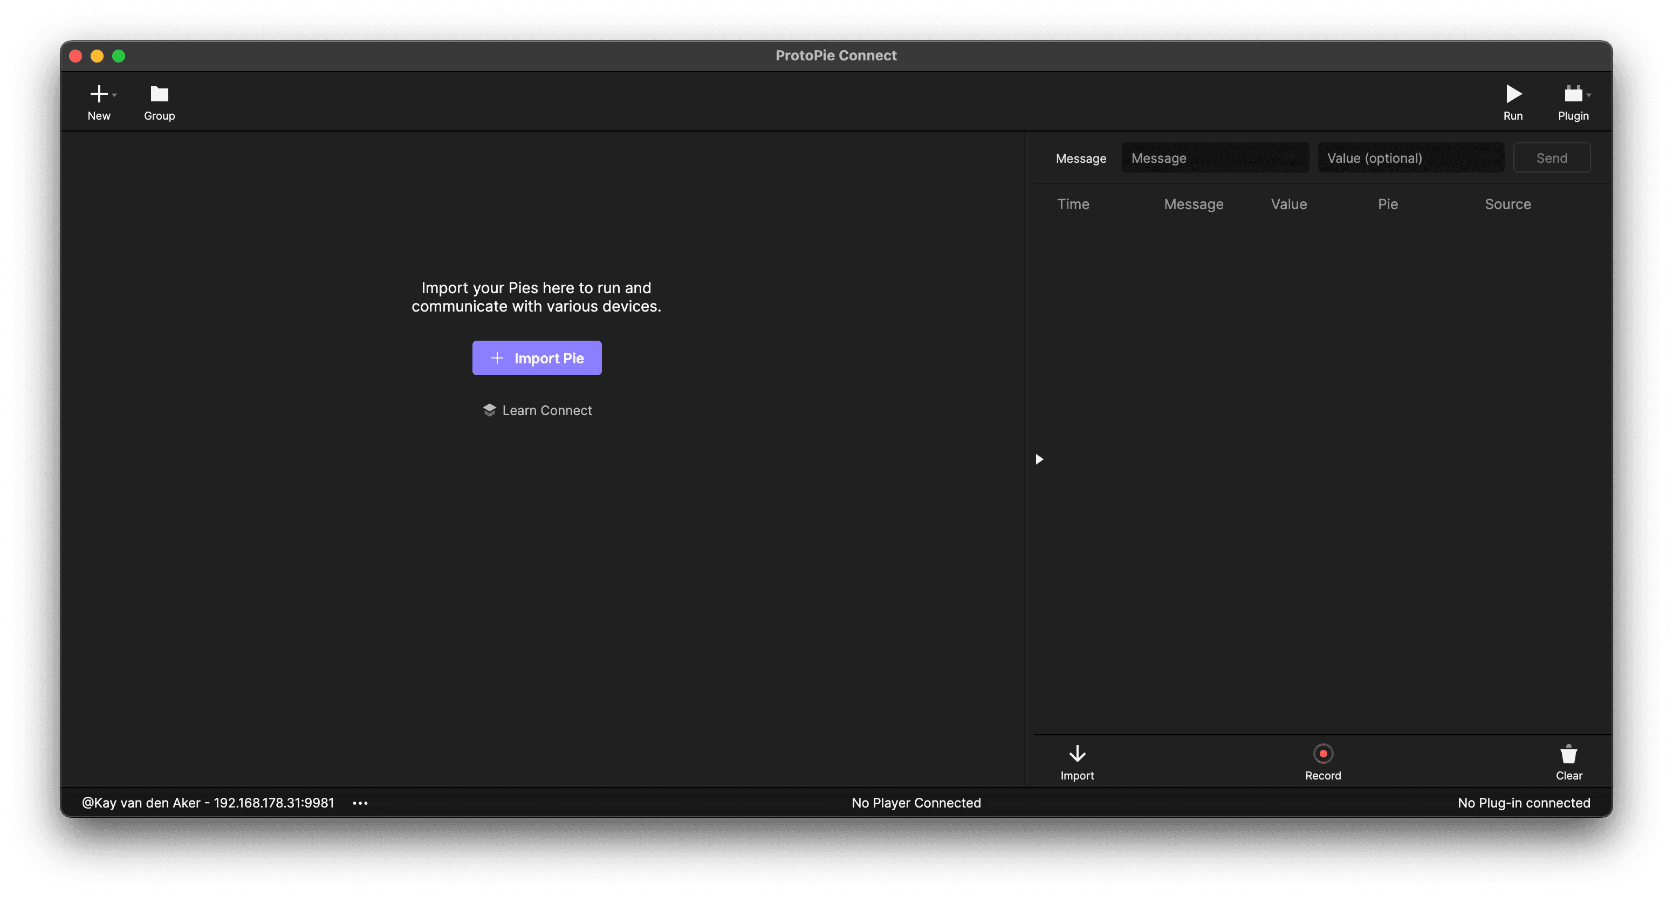This screenshot has width=1673, height=897.
Task: Select the Source column header
Action: point(1508,204)
